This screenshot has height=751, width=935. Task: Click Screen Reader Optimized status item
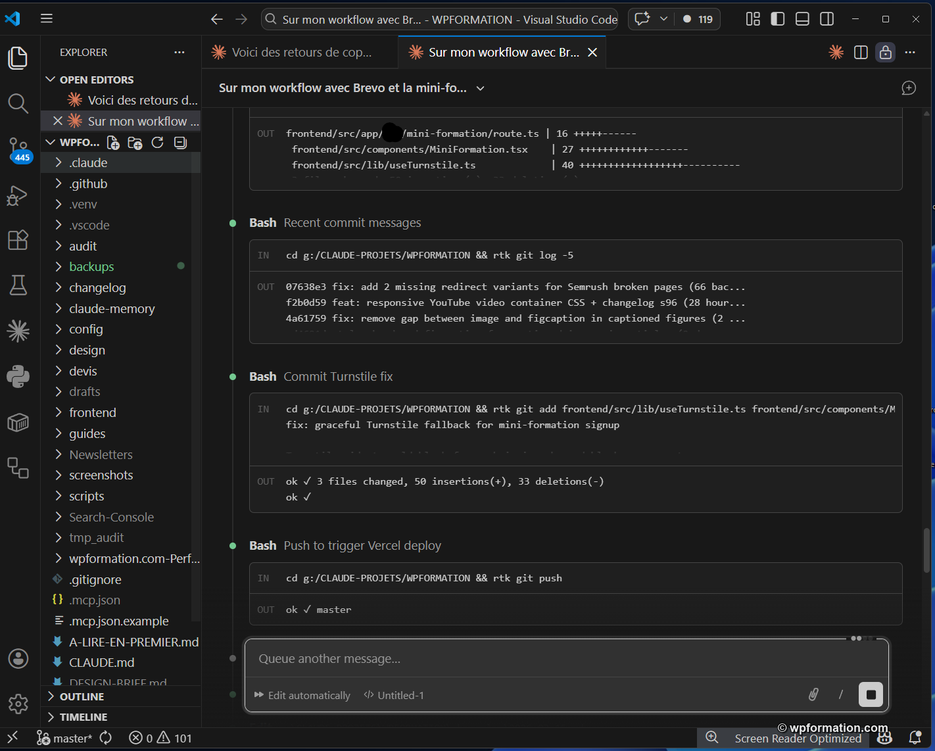pos(798,739)
